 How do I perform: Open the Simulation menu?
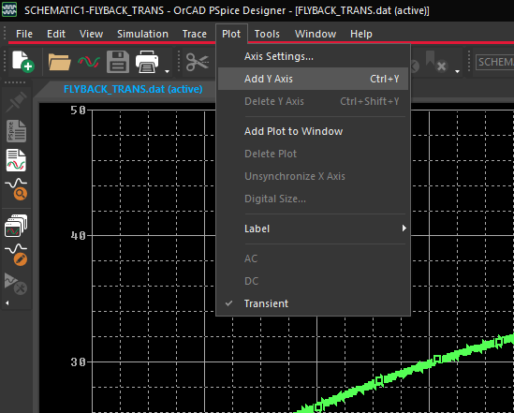click(x=142, y=34)
